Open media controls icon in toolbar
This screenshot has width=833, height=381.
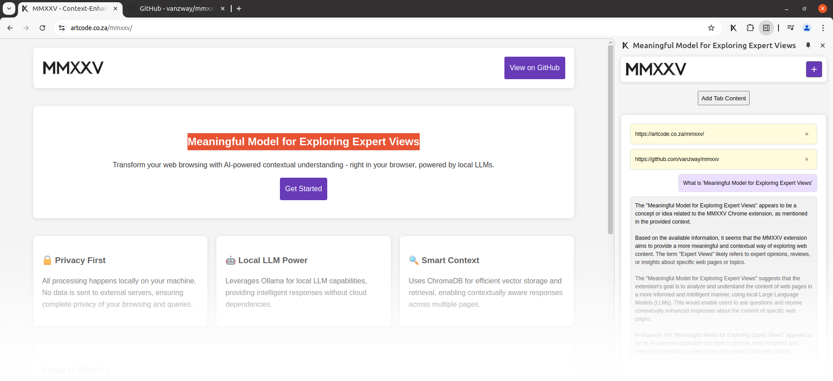pyautogui.click(x=791, y=28)
